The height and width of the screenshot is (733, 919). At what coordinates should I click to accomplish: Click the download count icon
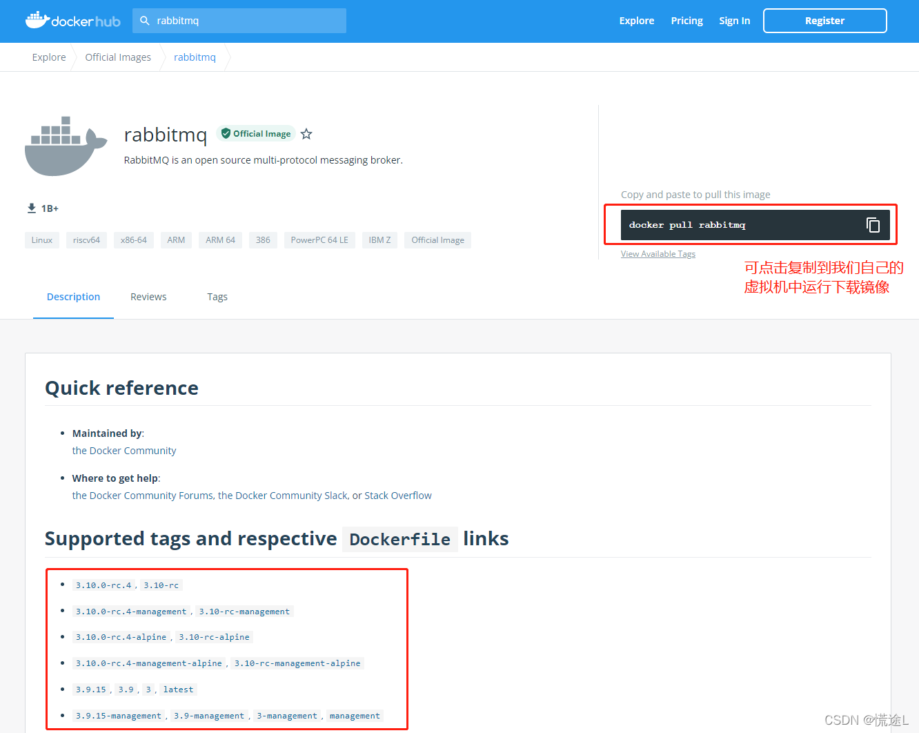pyautogui.click(x=31, y=208)
